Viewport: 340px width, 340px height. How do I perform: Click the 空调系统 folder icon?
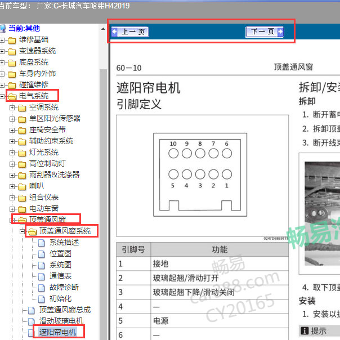pos(22,108)
